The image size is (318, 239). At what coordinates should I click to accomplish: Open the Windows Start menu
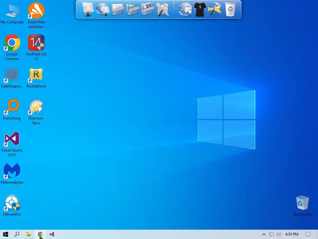coord(6,234)
